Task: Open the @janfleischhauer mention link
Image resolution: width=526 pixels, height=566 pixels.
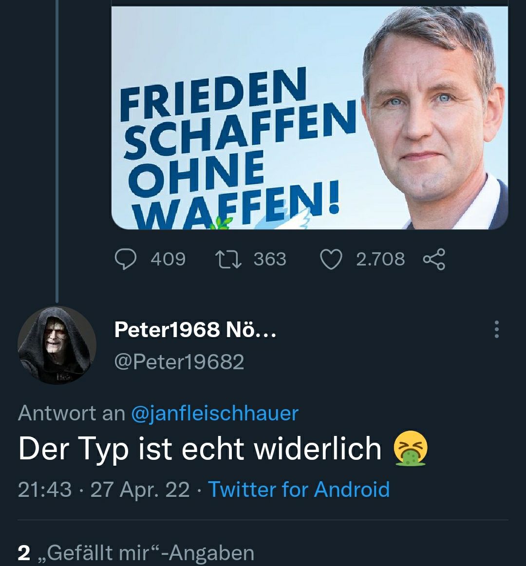Action: [x=215, y=413]
